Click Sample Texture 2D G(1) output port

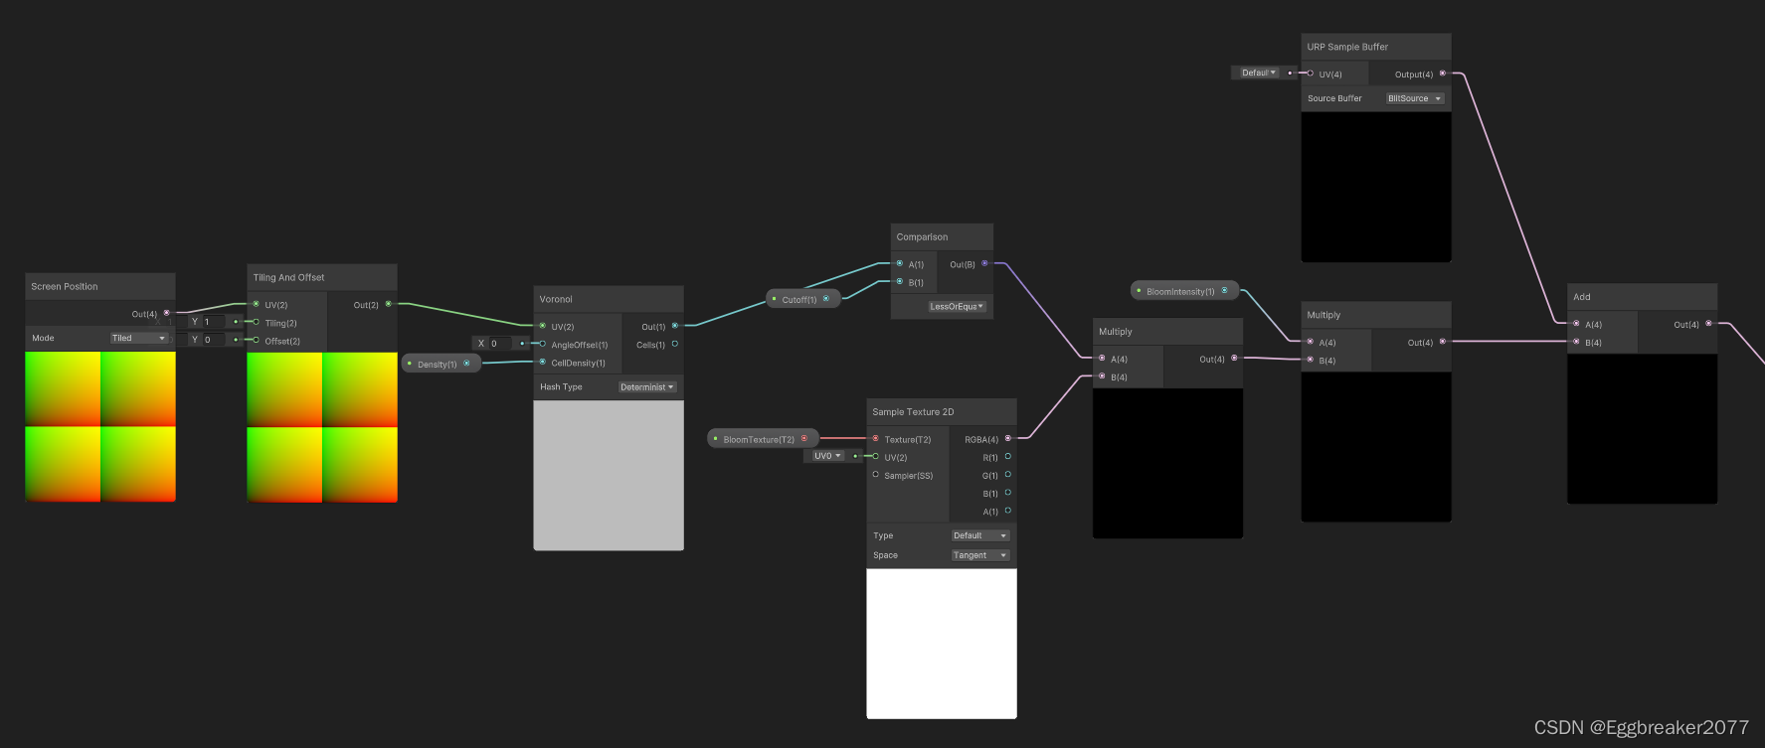[x=1007, y=475]
